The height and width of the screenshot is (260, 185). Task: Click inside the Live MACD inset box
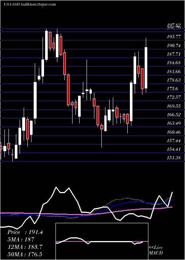102,241
